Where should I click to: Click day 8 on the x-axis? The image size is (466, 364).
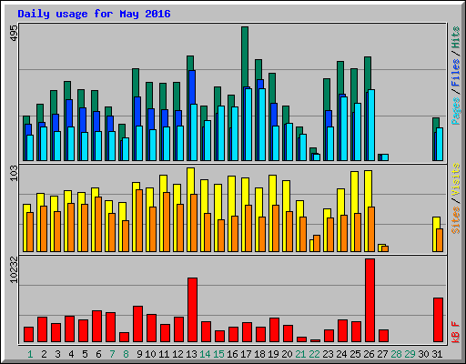126,354
